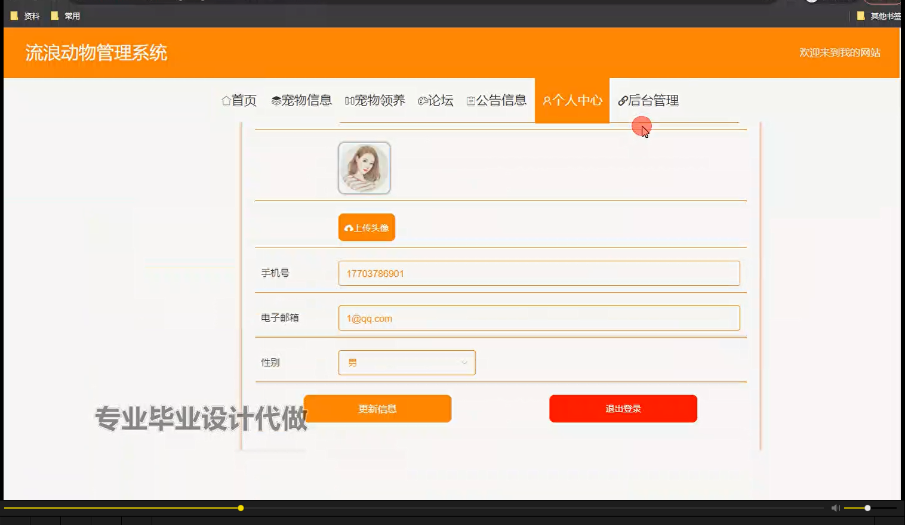Click the person icon on 个人中心

(547, 101)
